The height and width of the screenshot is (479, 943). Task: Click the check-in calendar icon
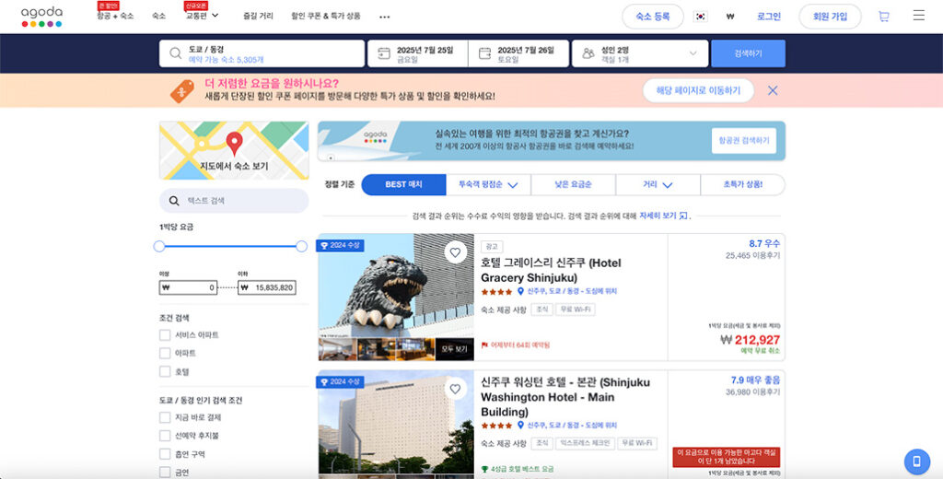(384, 53)
